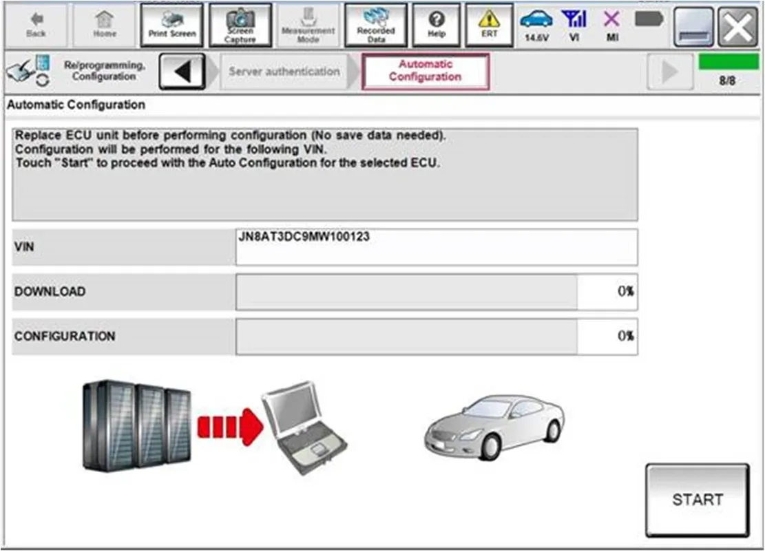Click the DOWNLOAD label

(x=50, y=292)
